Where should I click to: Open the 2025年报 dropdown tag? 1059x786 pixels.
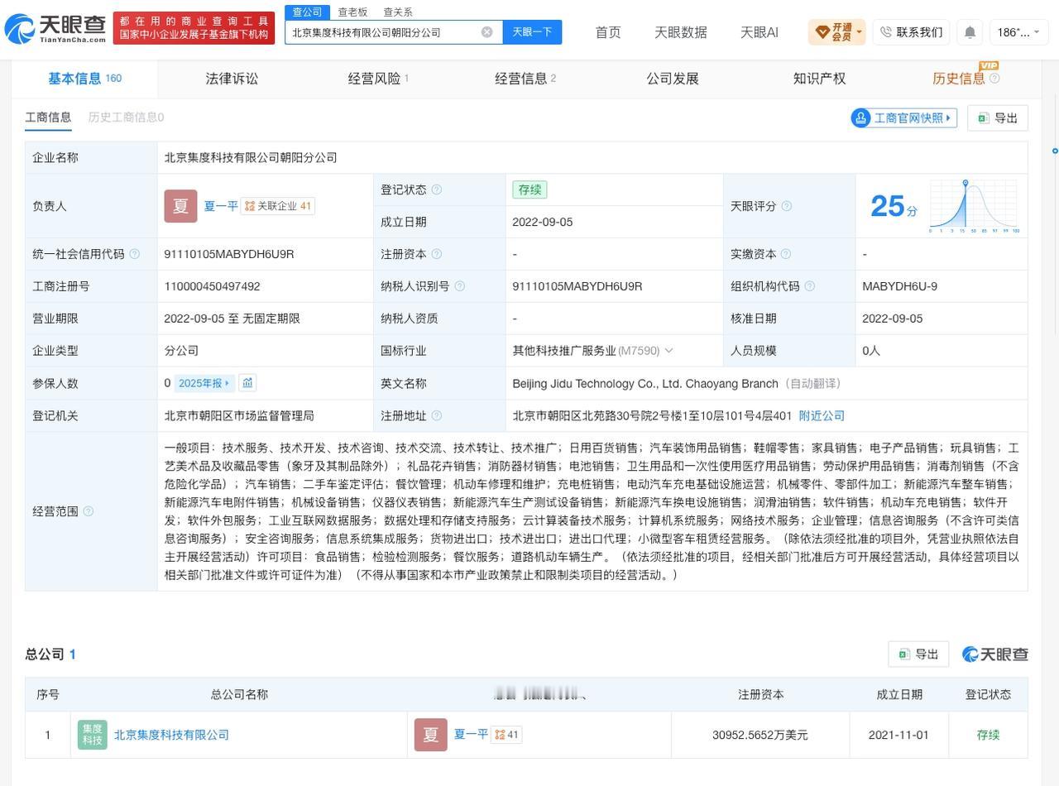point(204,383)
